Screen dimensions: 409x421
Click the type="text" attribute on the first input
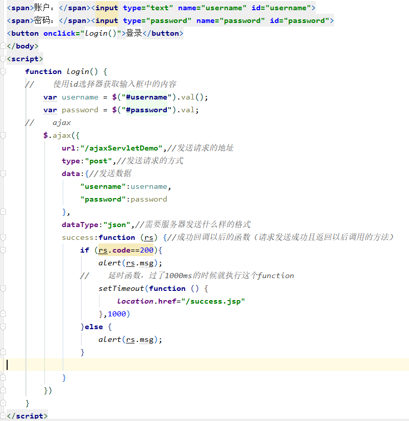point(148,8)
